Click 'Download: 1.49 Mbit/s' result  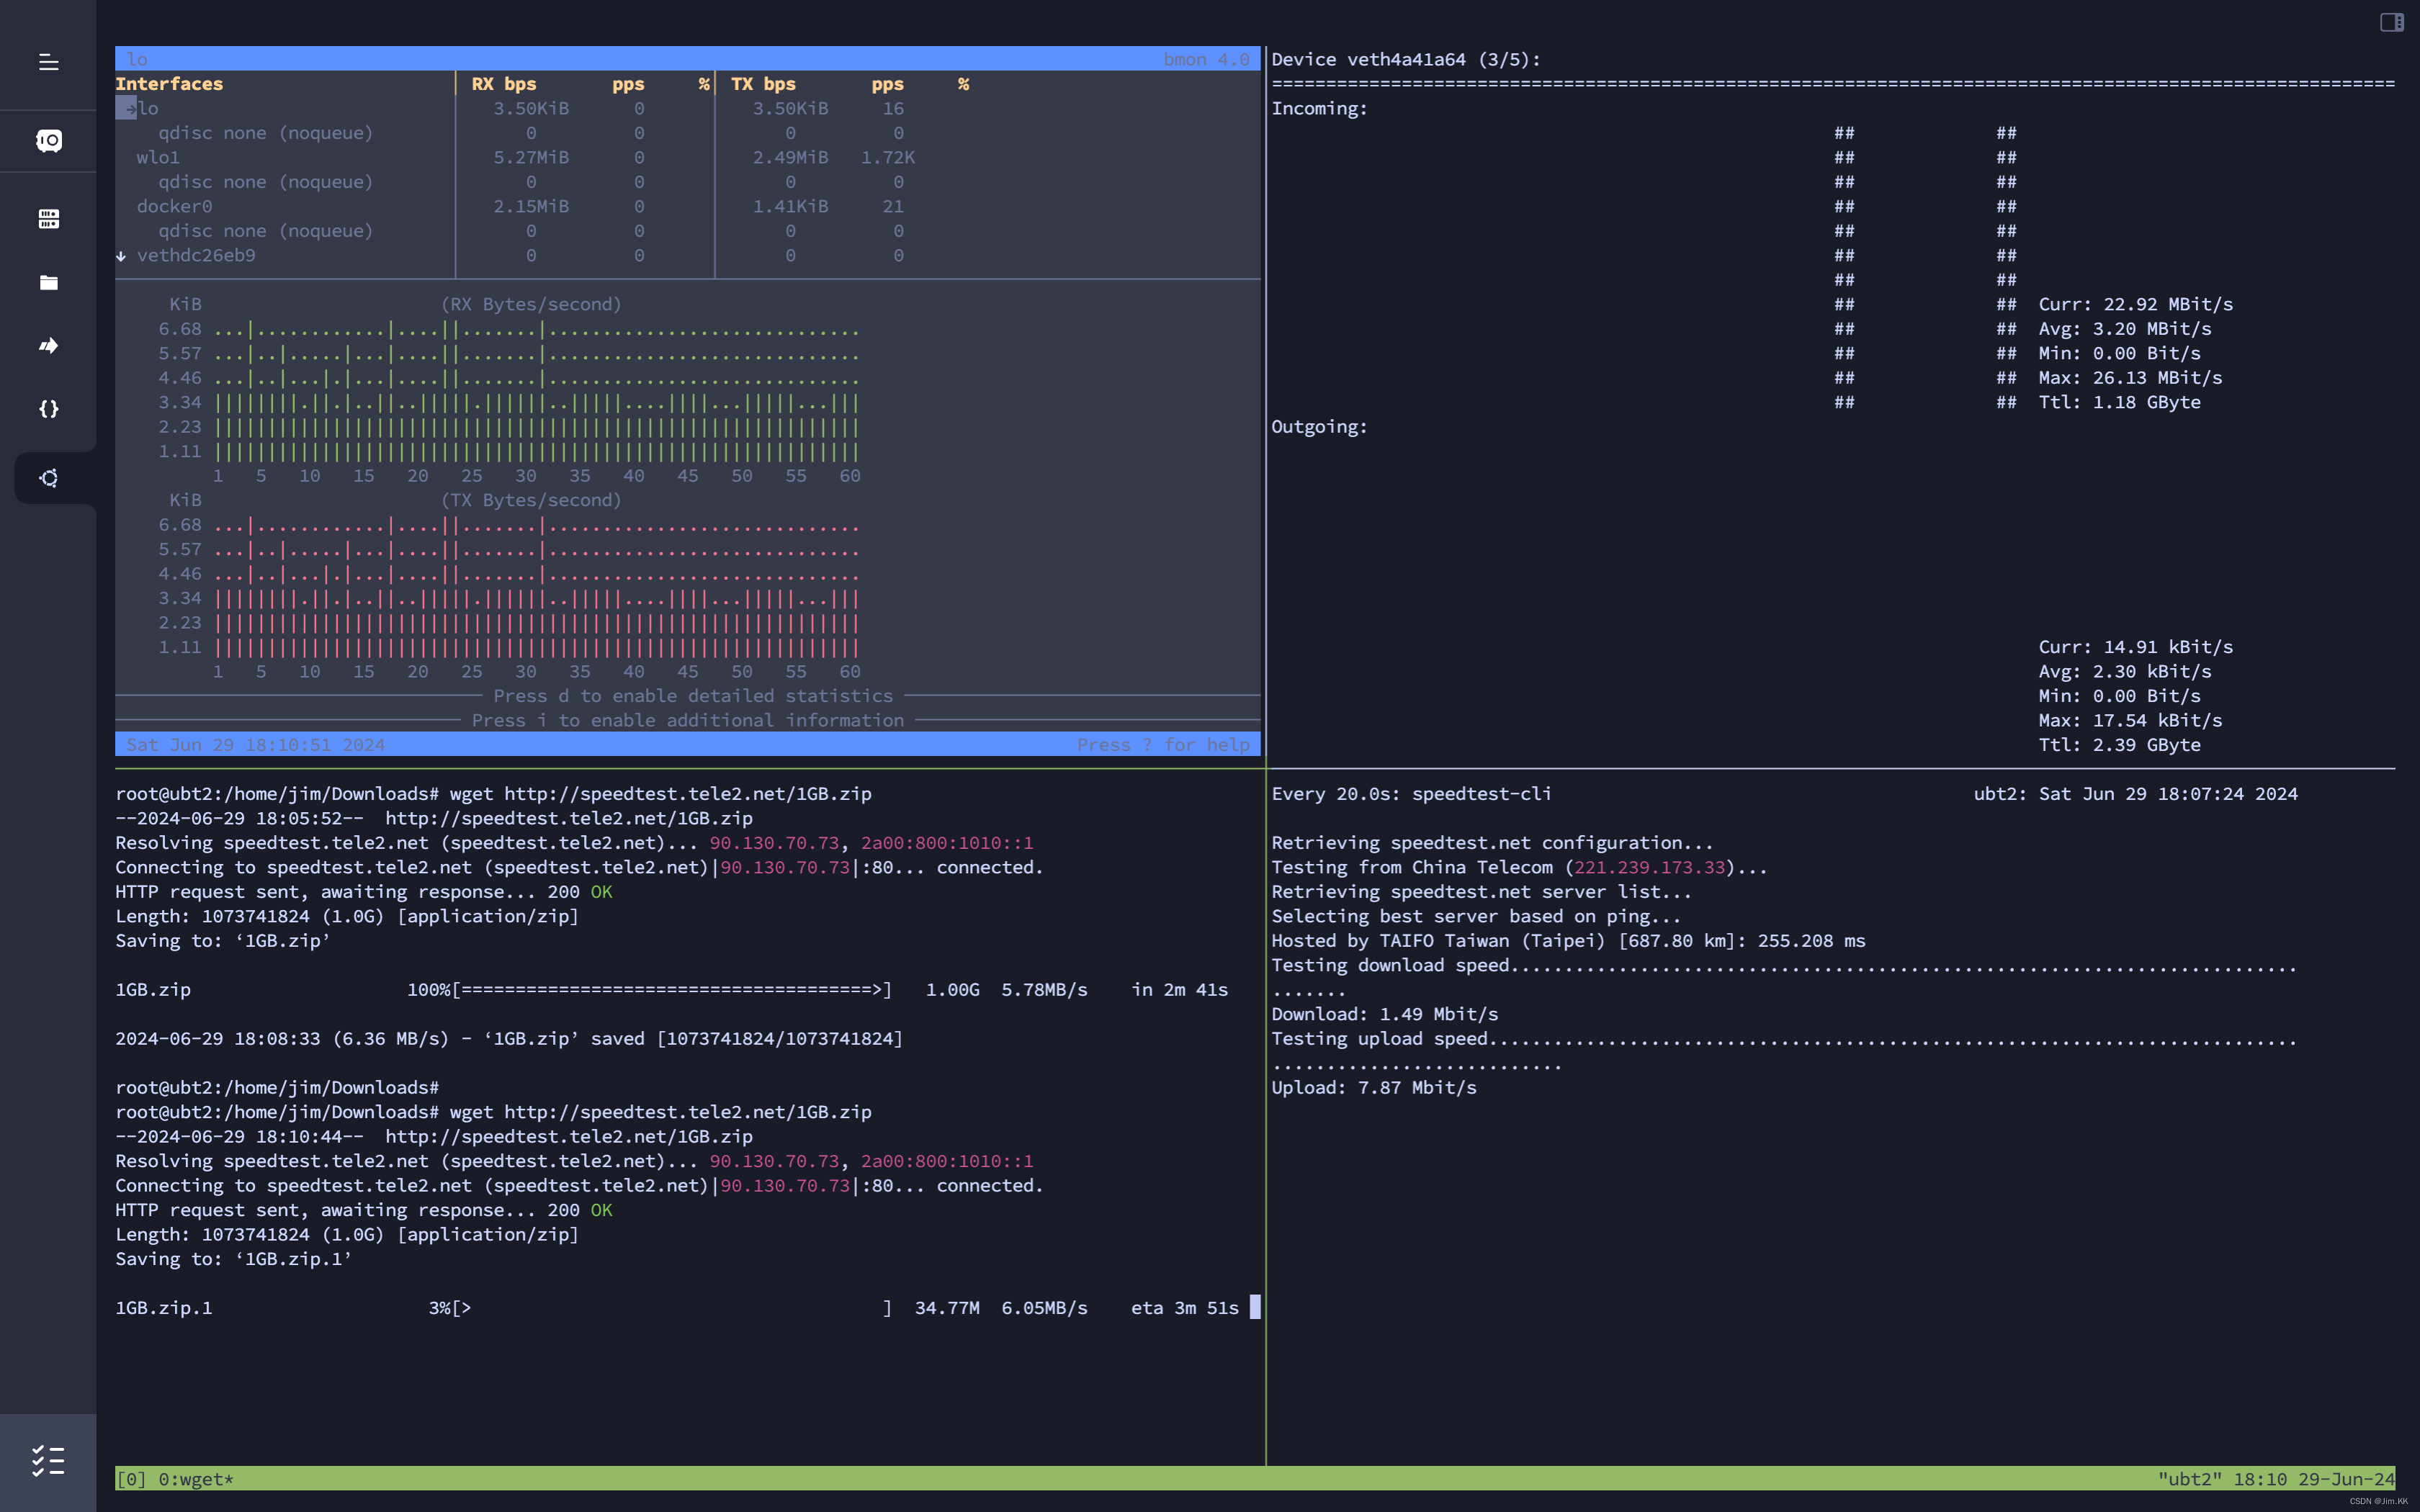tap(1385, 1014)
